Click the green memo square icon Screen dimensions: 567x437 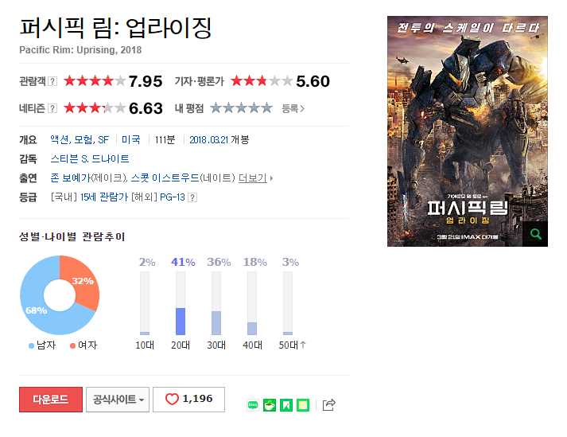[x=303, y=405]
